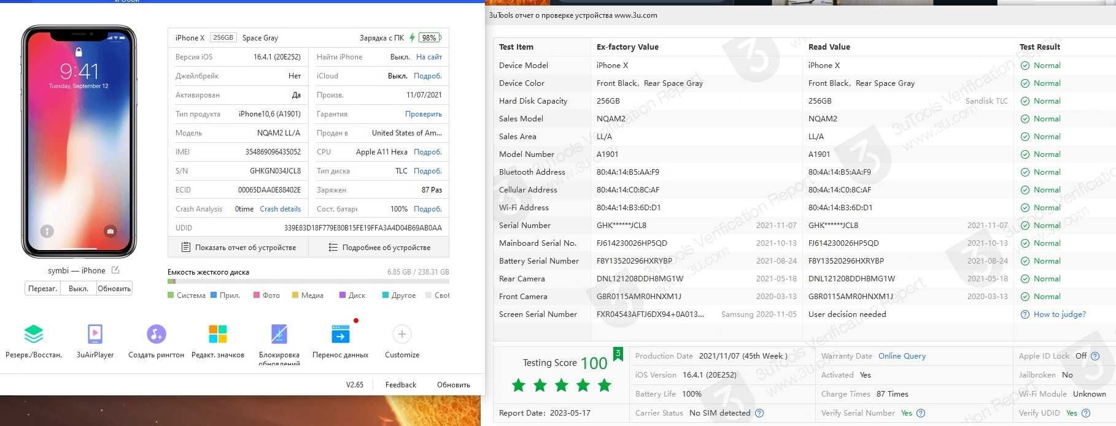Screen dimensions: 1116x426
Task: Select the UDID value string
Action: pos(363,228)
